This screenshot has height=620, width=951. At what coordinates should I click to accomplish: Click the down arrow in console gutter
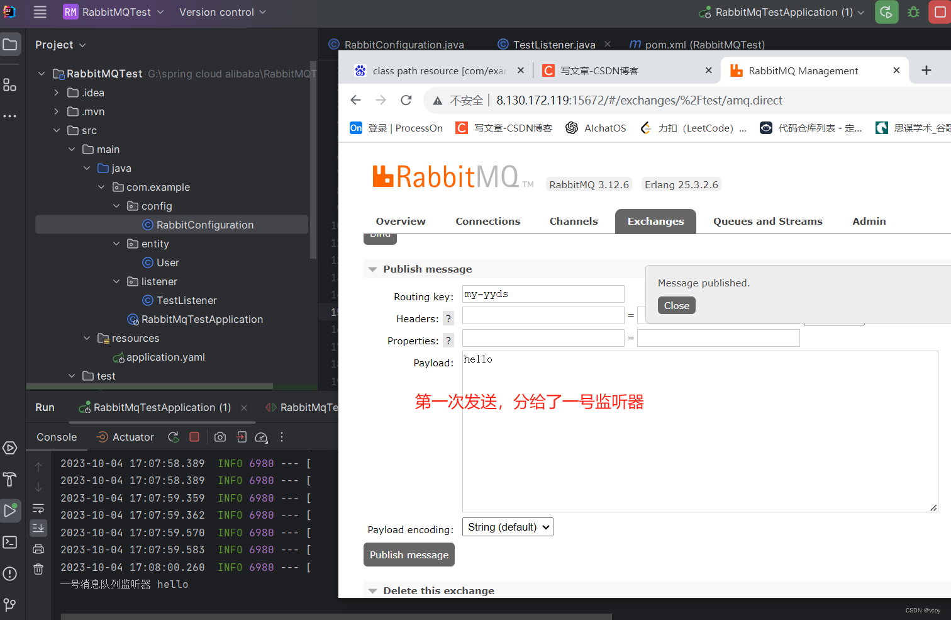pyautogui.click(x=38, y=487)
